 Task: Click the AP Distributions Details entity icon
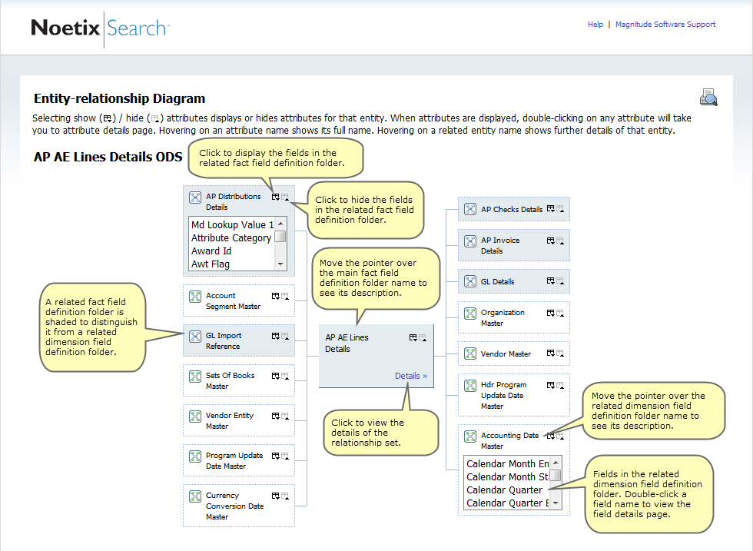pyautogui.click(x=195, y=197)
